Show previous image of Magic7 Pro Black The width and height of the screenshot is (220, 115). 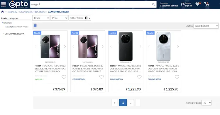tap(111, 46)
